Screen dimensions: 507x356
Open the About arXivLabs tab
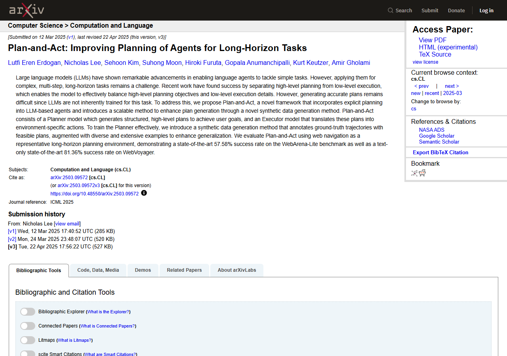pyautogui.click(x=237, y=270)
